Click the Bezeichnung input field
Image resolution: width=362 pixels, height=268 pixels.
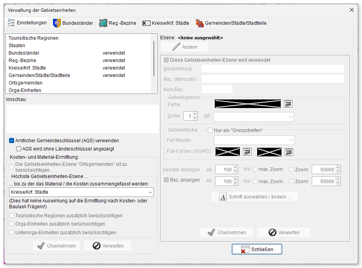coord(273,69)
